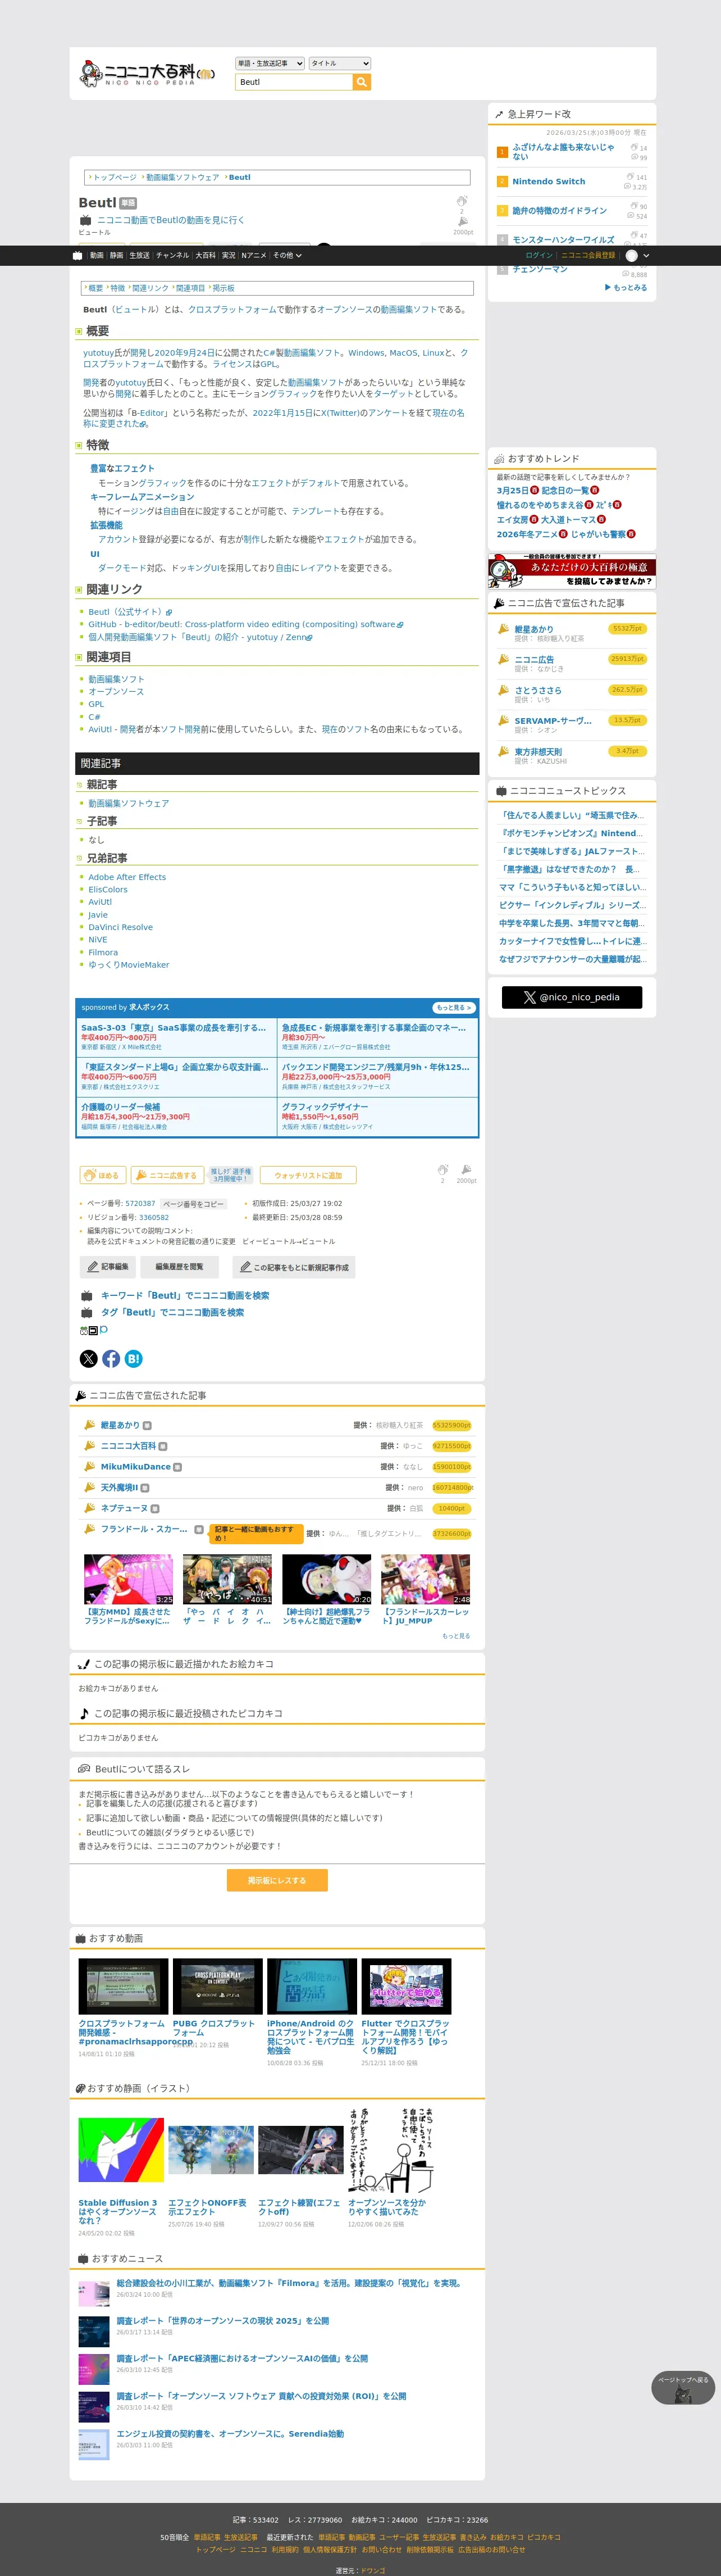Jump to the 掲示板 anchor link
Screen dimensions: 721x2576
pos(223,288)
